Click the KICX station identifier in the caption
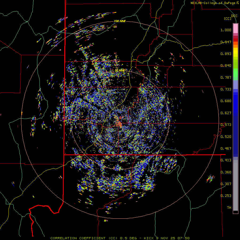The image size is (240, 240). [149, 238]
